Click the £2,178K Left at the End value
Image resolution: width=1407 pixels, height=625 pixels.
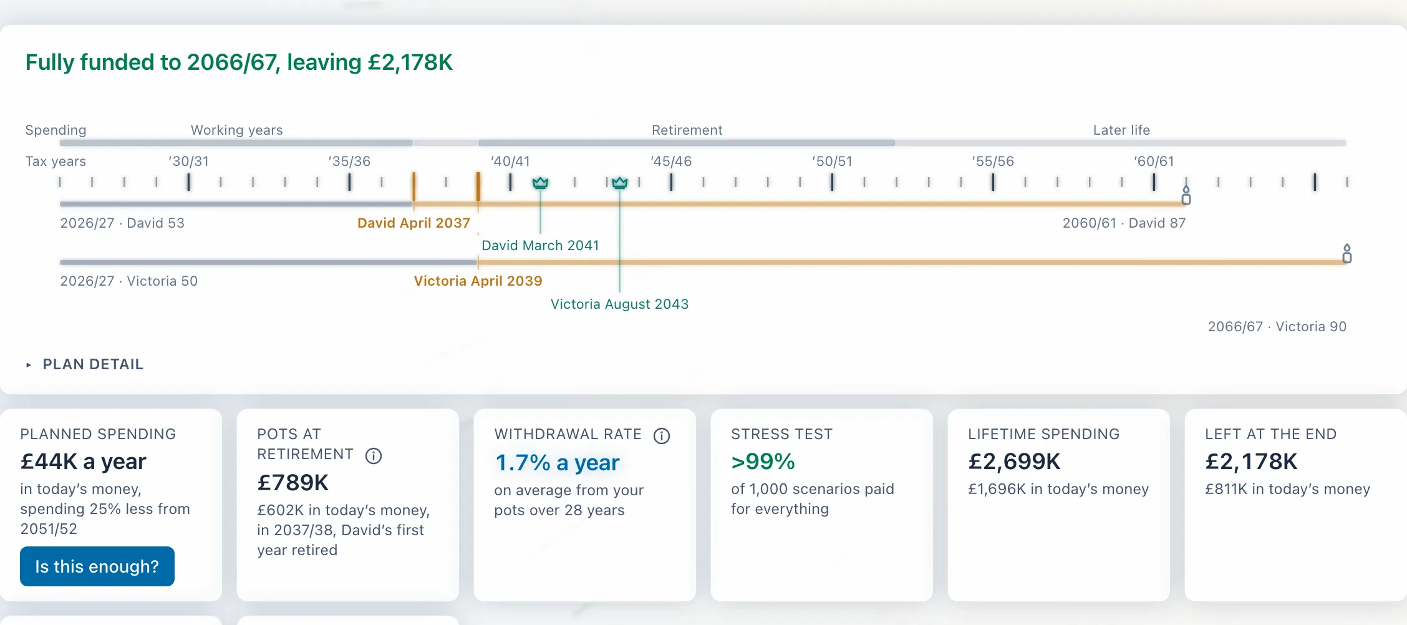pyautogui.click(x=1251, y=462)
